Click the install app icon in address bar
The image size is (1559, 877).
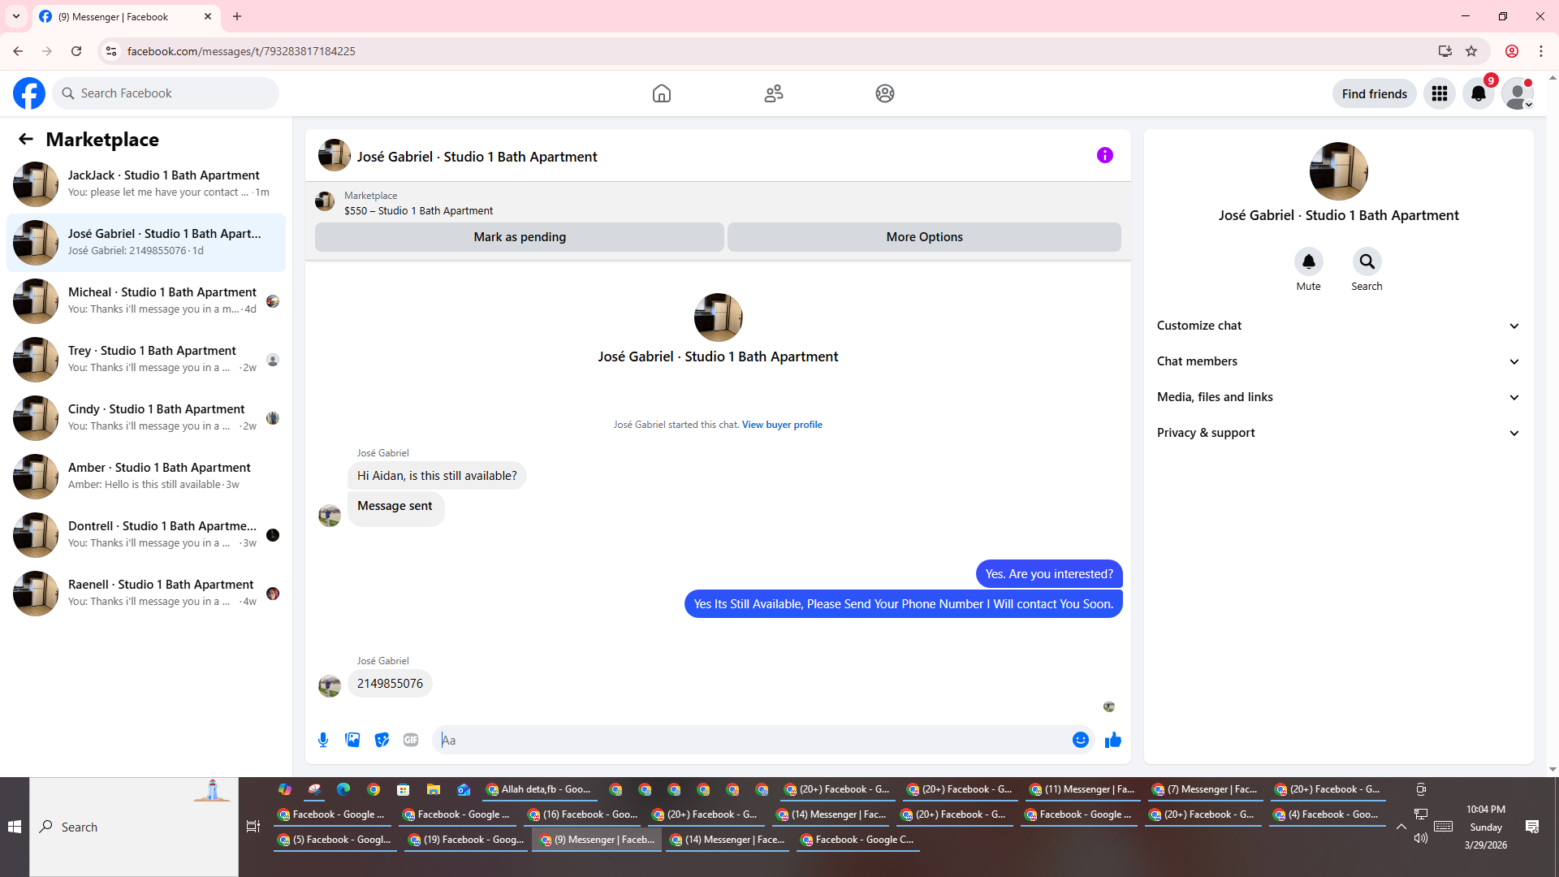pos(1445,51)
